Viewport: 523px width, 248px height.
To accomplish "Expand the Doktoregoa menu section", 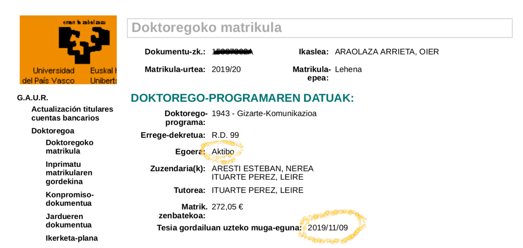I will point(53,131).
